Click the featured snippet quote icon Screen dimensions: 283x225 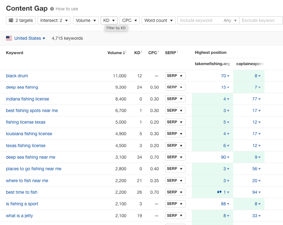coord(219,192)
